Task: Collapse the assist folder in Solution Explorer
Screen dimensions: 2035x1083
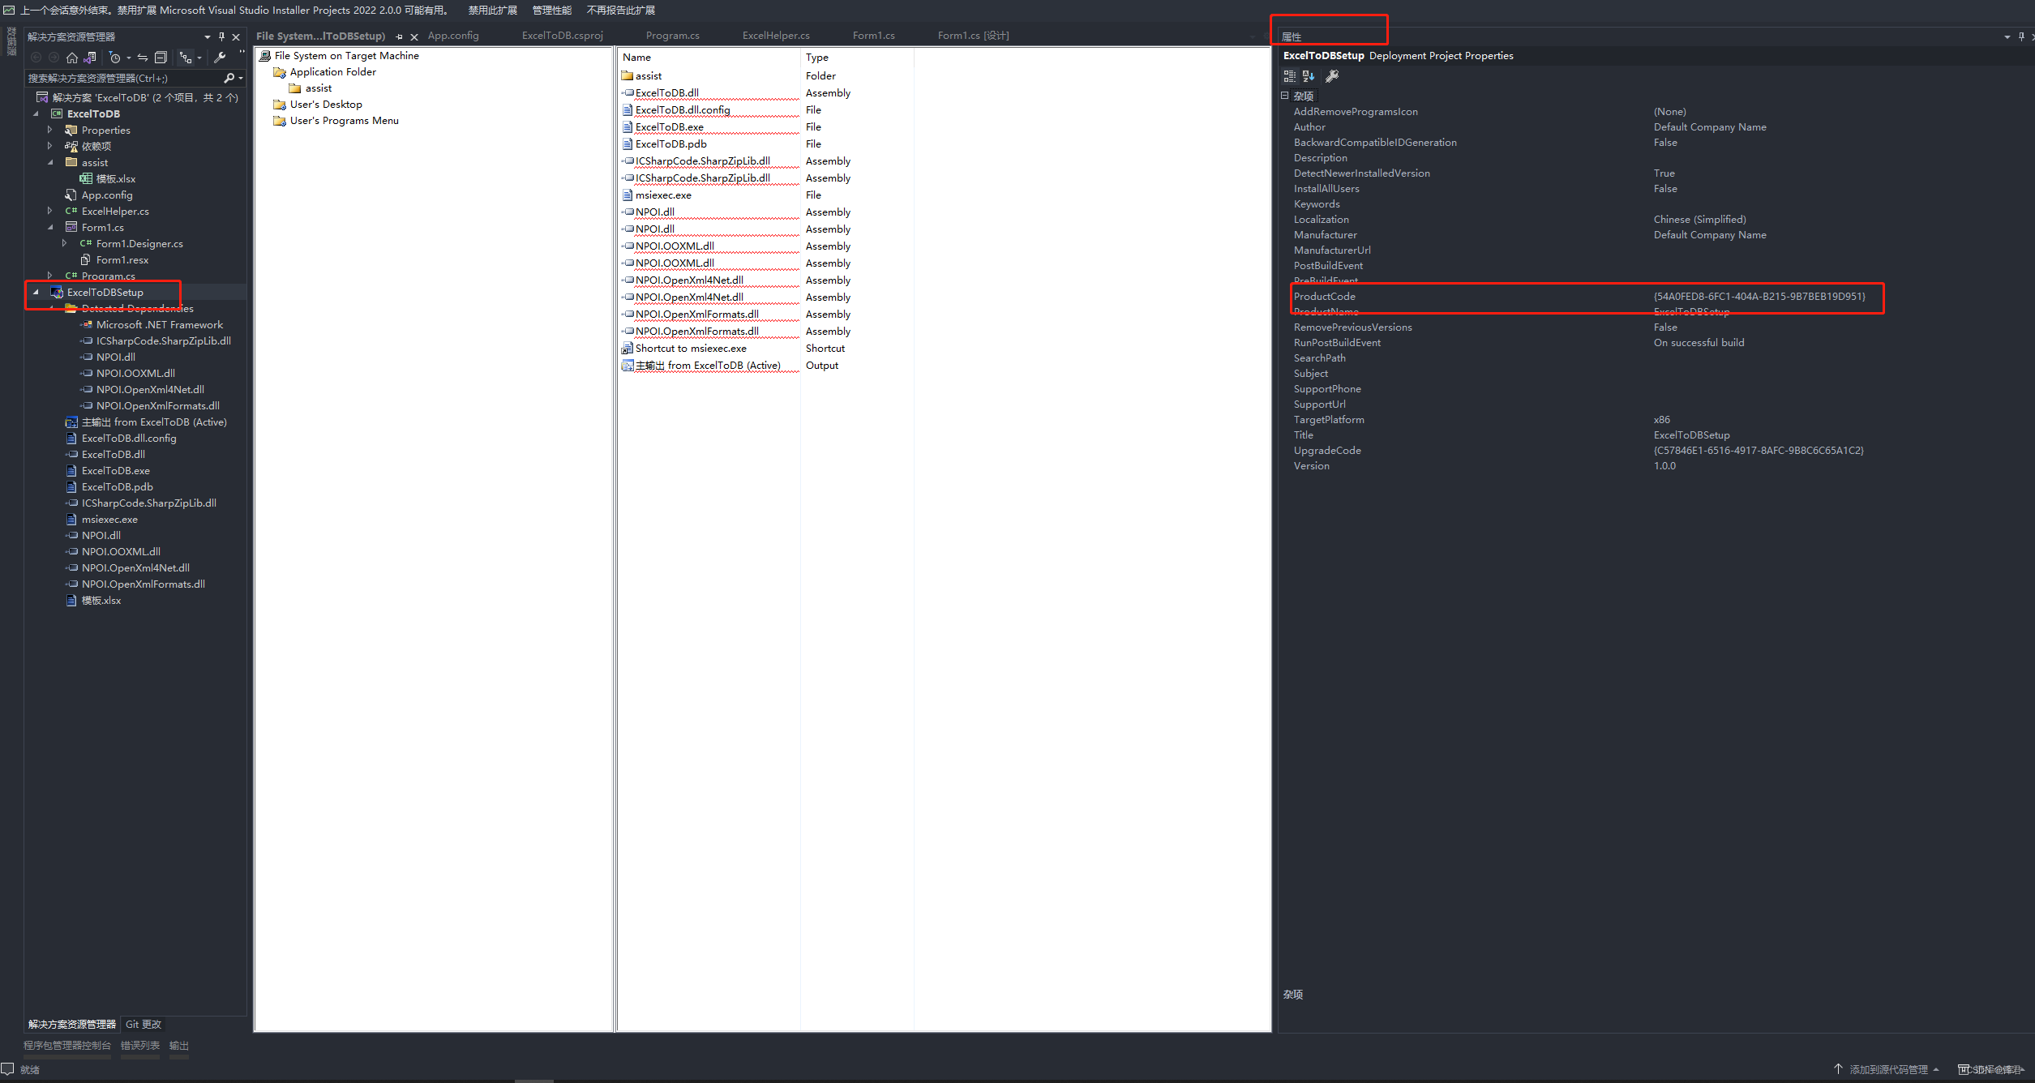Action: [50, 163]
